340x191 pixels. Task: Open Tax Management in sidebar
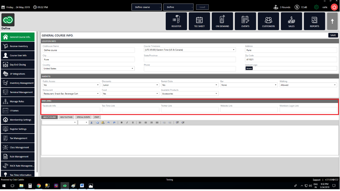click(18, 138)
